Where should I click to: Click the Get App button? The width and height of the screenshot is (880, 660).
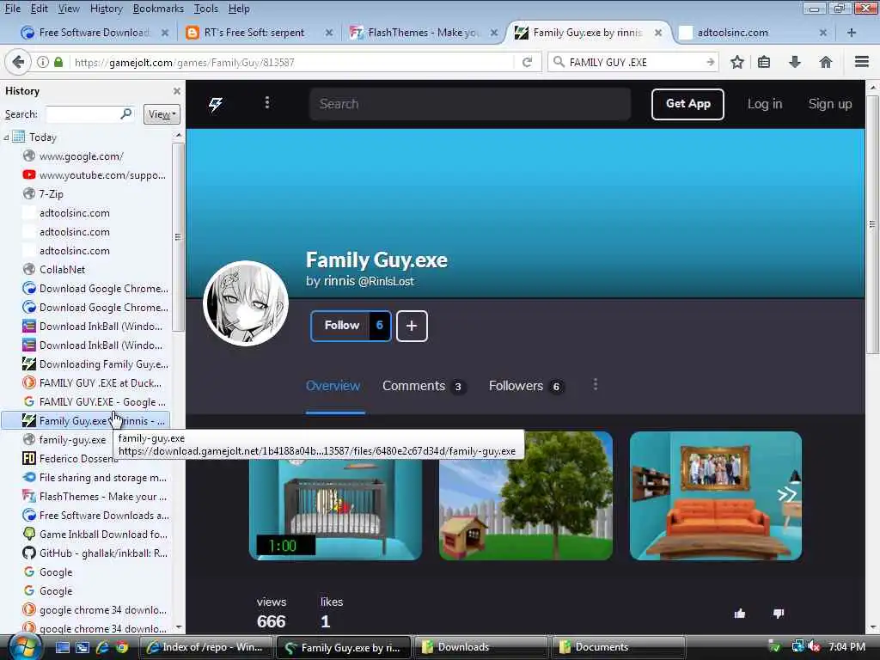688,104
